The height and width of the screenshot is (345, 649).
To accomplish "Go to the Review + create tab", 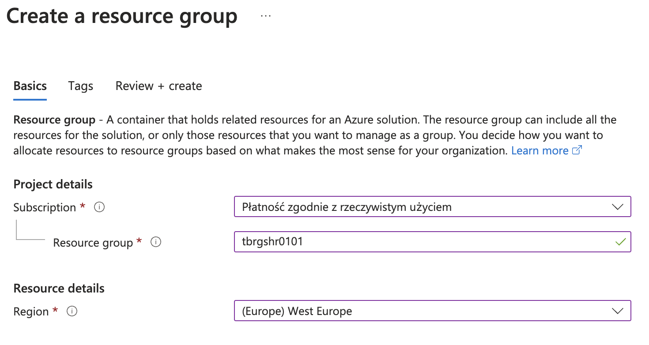I will [x=159, y=86].
